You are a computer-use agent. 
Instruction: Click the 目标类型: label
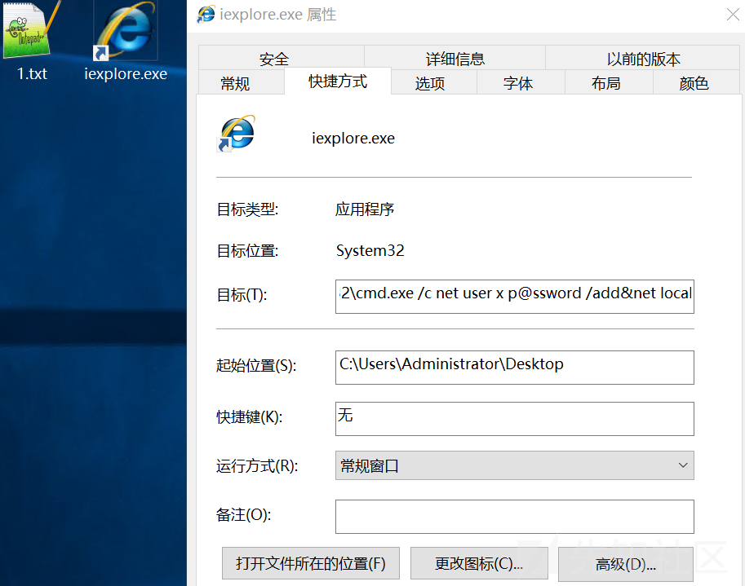pyautogui.click(x=247, y=209)
